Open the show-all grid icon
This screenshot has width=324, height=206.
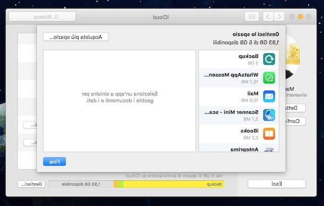click(x=252, y=17)
